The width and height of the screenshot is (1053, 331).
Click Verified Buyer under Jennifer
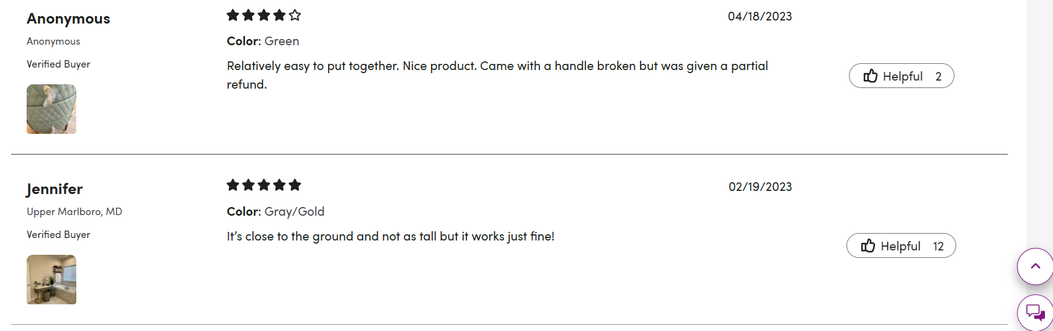coord(58,235)
